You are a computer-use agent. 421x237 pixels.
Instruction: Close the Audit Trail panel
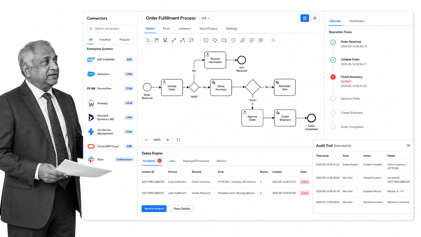tap(408, 146)
